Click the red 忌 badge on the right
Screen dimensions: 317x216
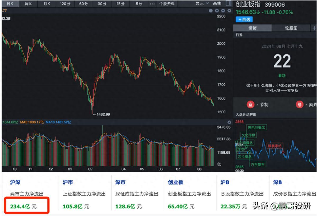[x=300, y=104]
